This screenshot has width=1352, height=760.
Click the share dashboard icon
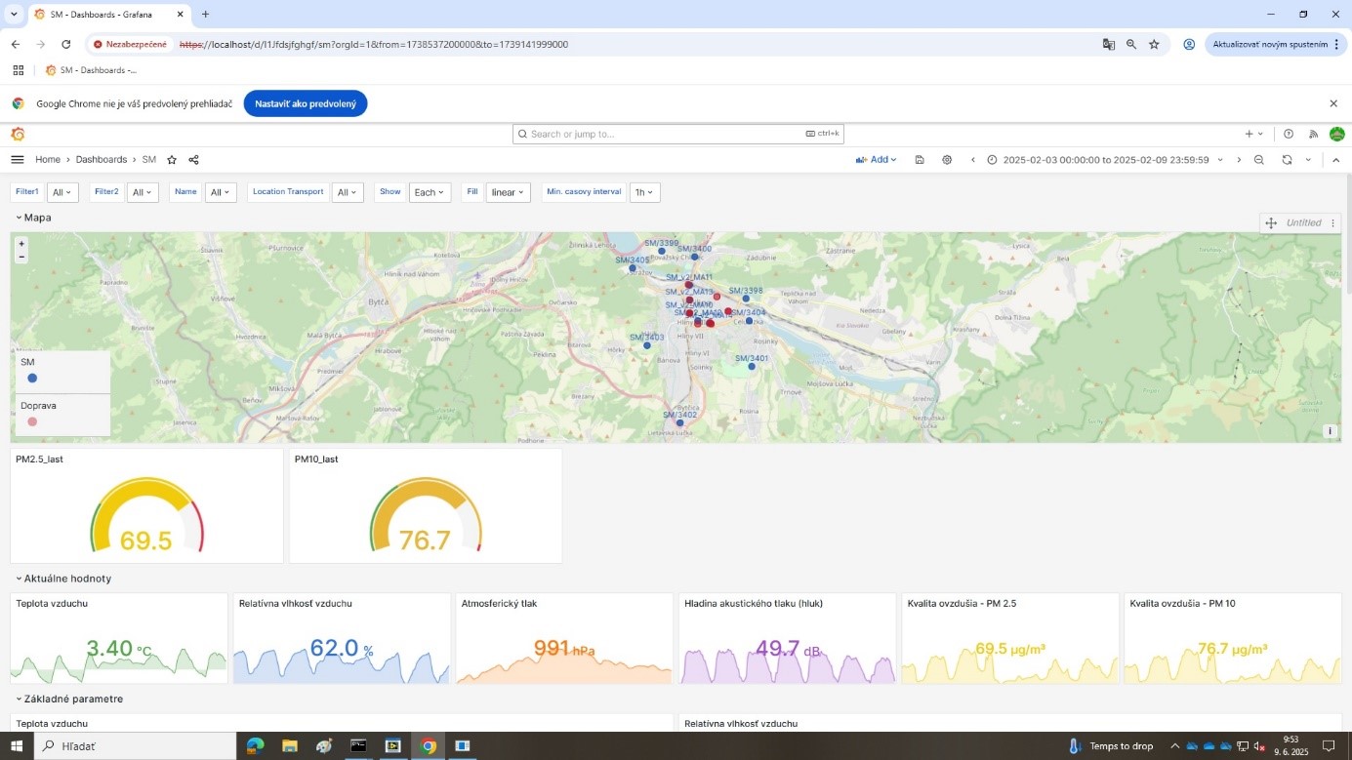193,160
